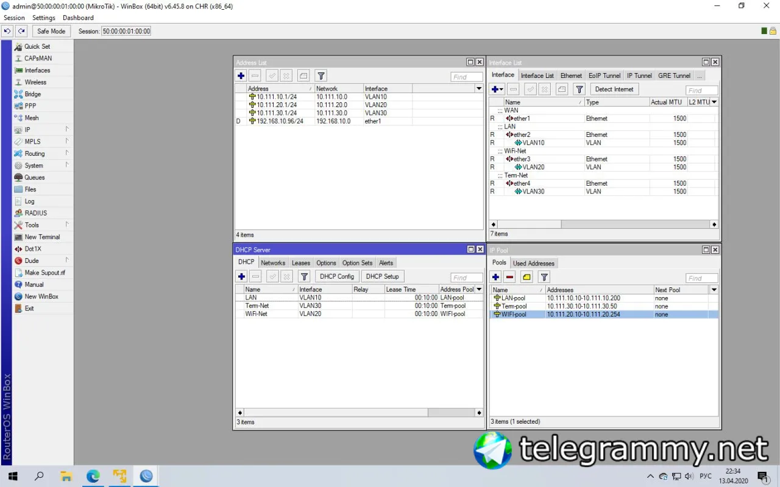Open column dropdown in Address List

479,89
